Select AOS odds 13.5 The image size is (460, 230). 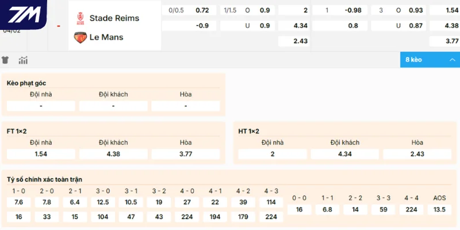439,210
